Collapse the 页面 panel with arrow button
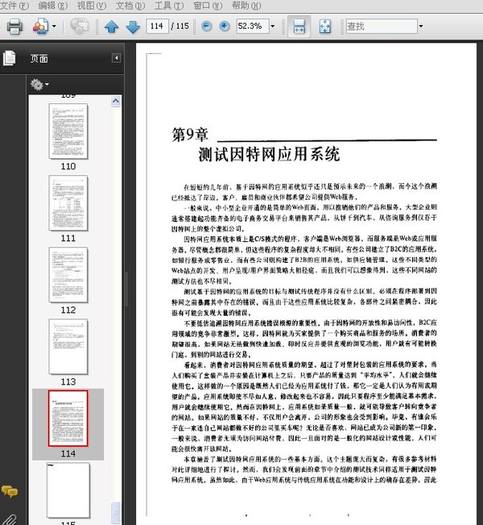The width and height of the screenshot is (483, 525). point(116,58)
